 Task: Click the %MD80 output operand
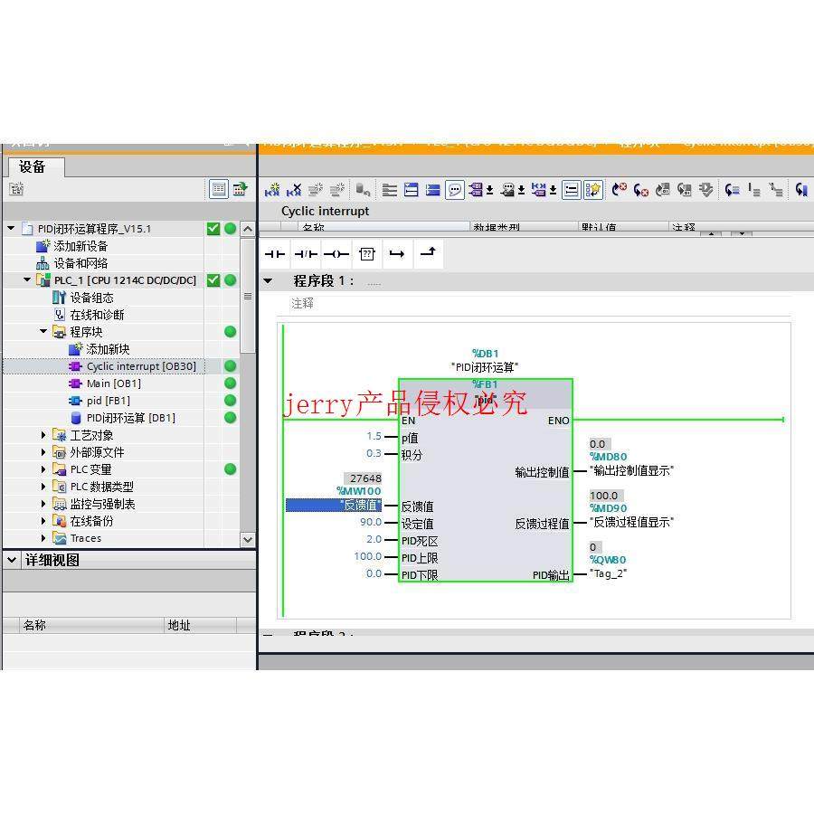[608, 457]
